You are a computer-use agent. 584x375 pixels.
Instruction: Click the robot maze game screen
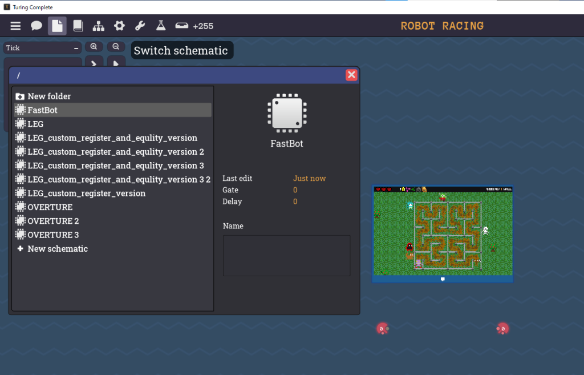click(x=442, y=234)
